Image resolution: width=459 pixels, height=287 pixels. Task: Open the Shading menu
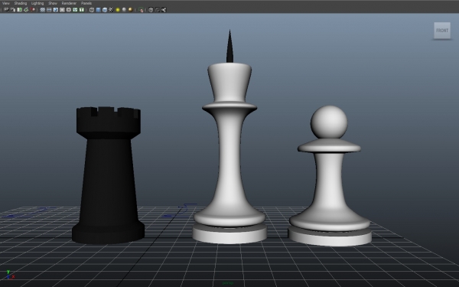tap(21, 3)
